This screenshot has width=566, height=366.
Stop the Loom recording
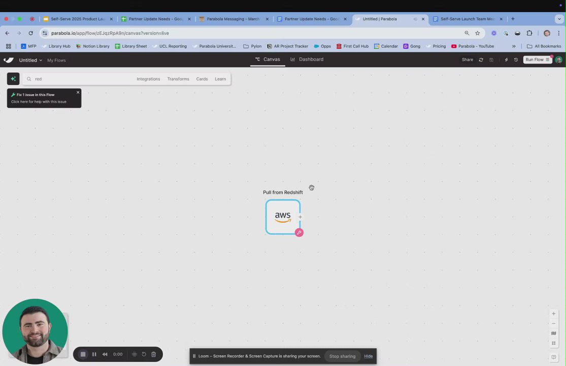coord(83,354)
